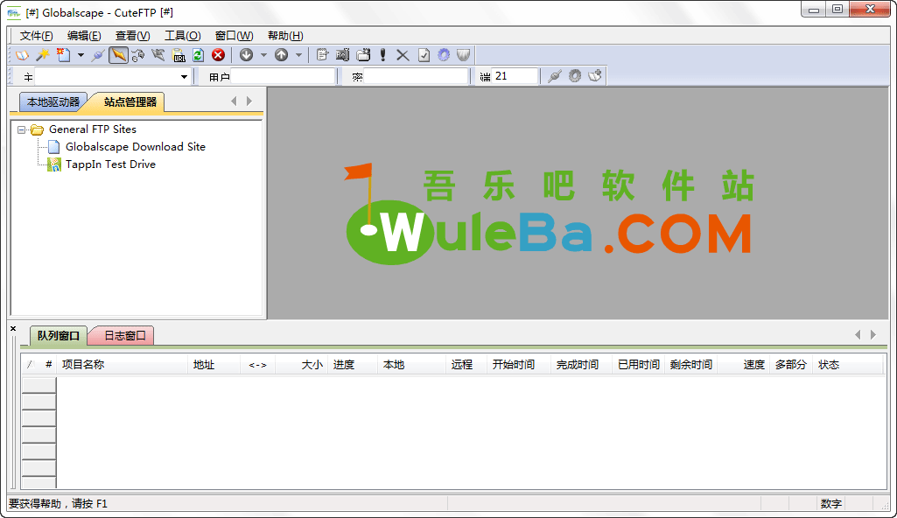
Task: Open the 文件(F) menu
Action: (36, 36)
